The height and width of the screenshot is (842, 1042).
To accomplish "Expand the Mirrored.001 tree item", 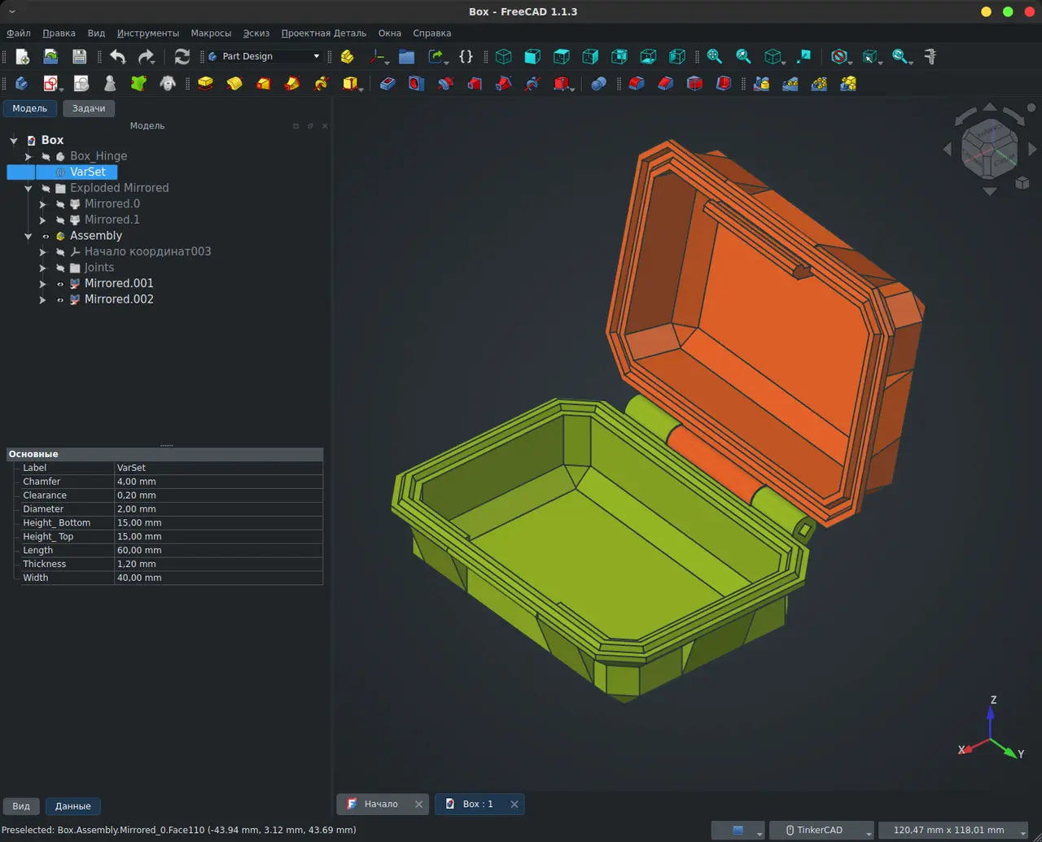I will (x=43, y=283).
